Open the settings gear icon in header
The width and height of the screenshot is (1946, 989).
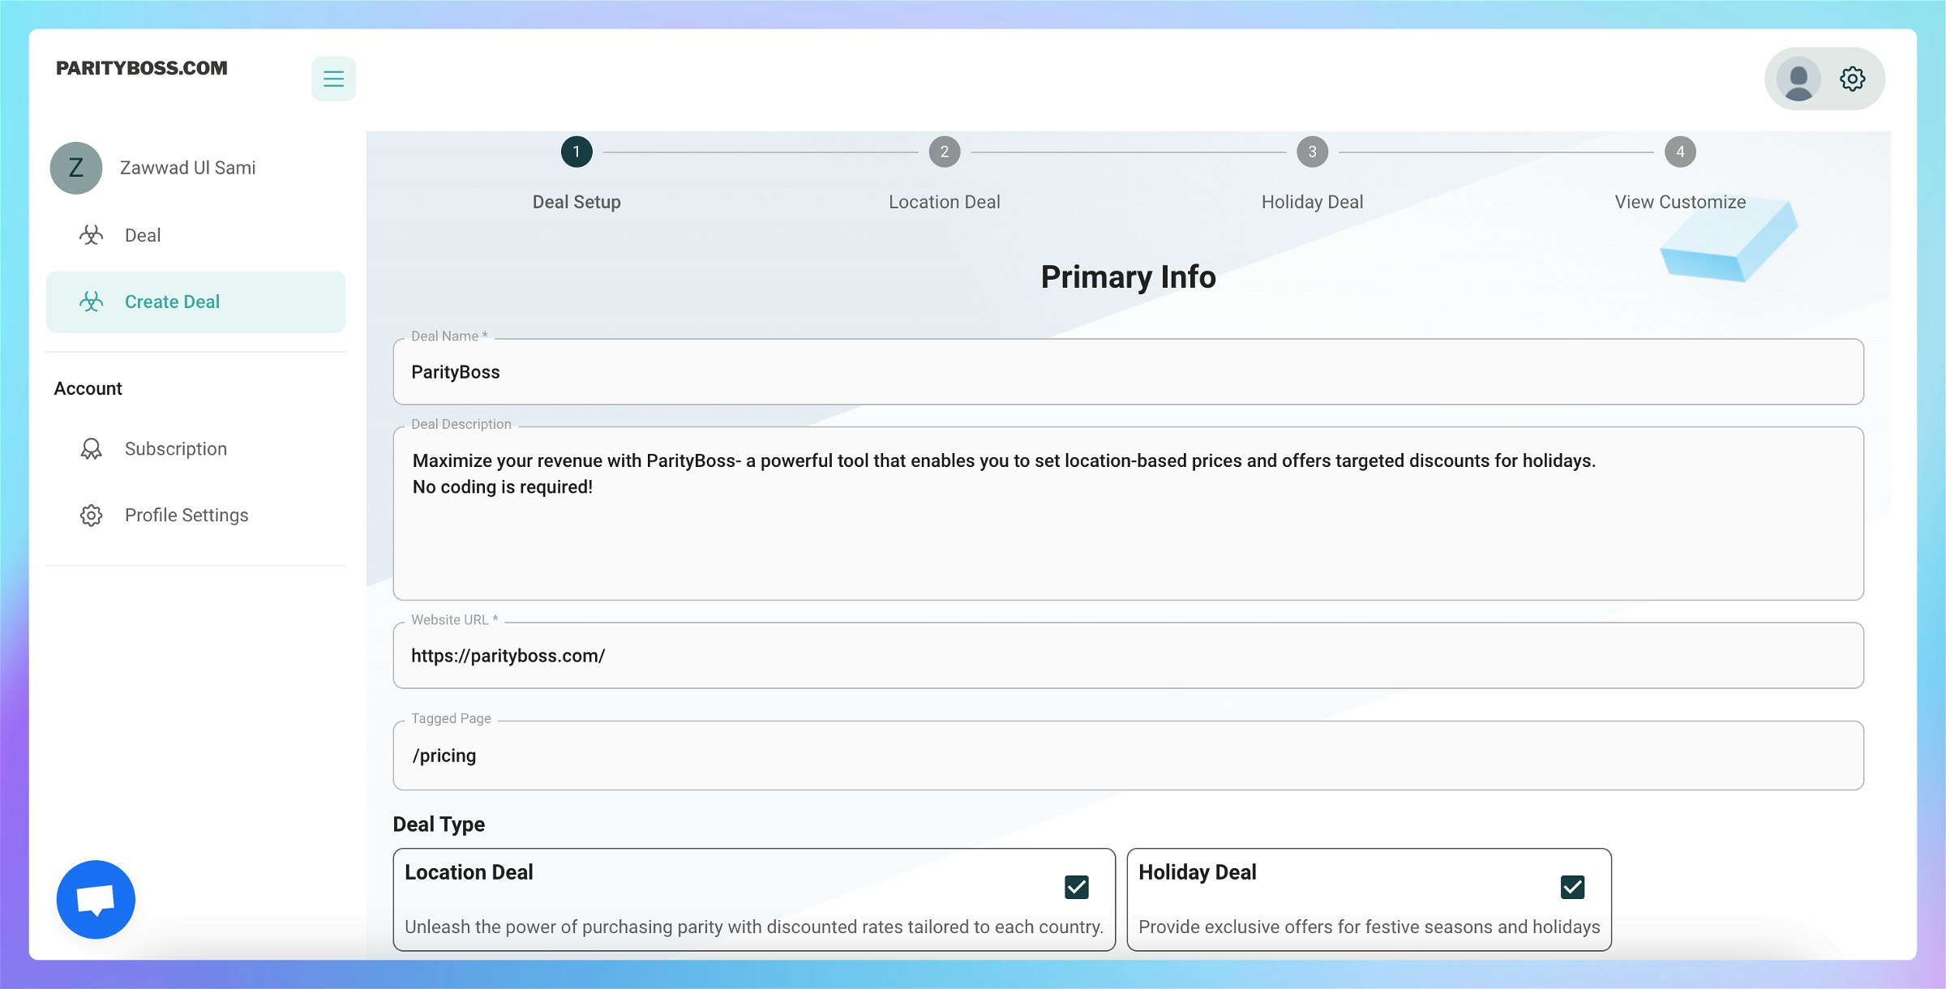[x=1853, y=79]
